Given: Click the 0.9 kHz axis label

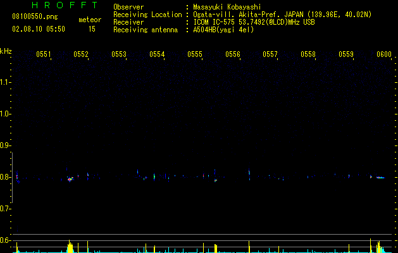Looking at the screenshot, I should [5, 145].
